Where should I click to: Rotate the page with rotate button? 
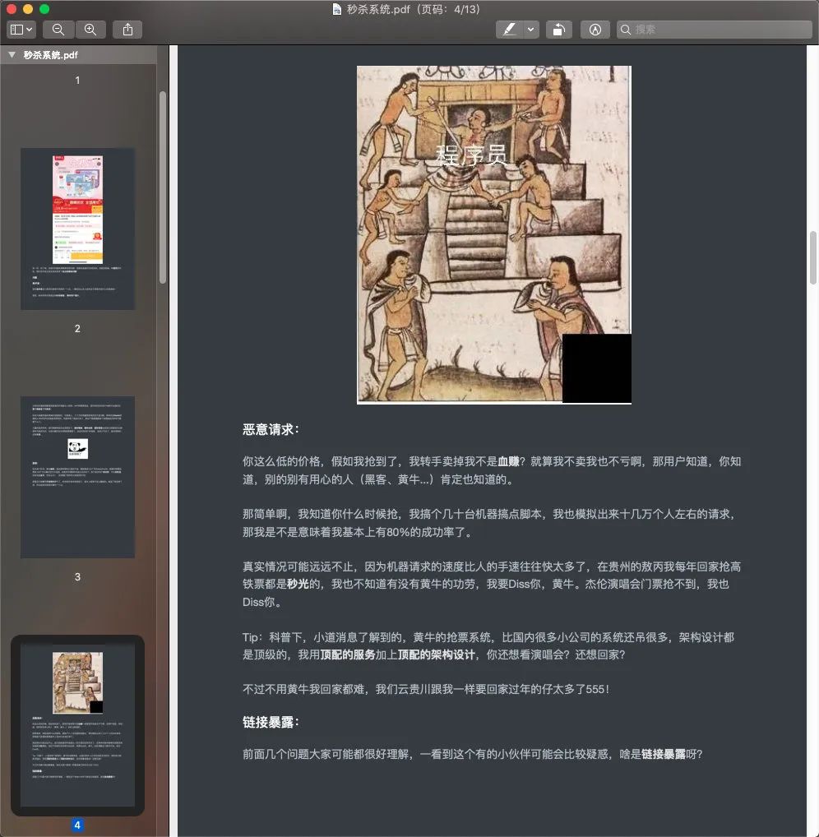[x=559, y=30]
